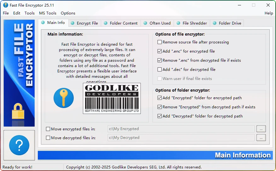Uncheck Remove ".enc" from decrypted file
276x171 pixels.
[159, 60]
